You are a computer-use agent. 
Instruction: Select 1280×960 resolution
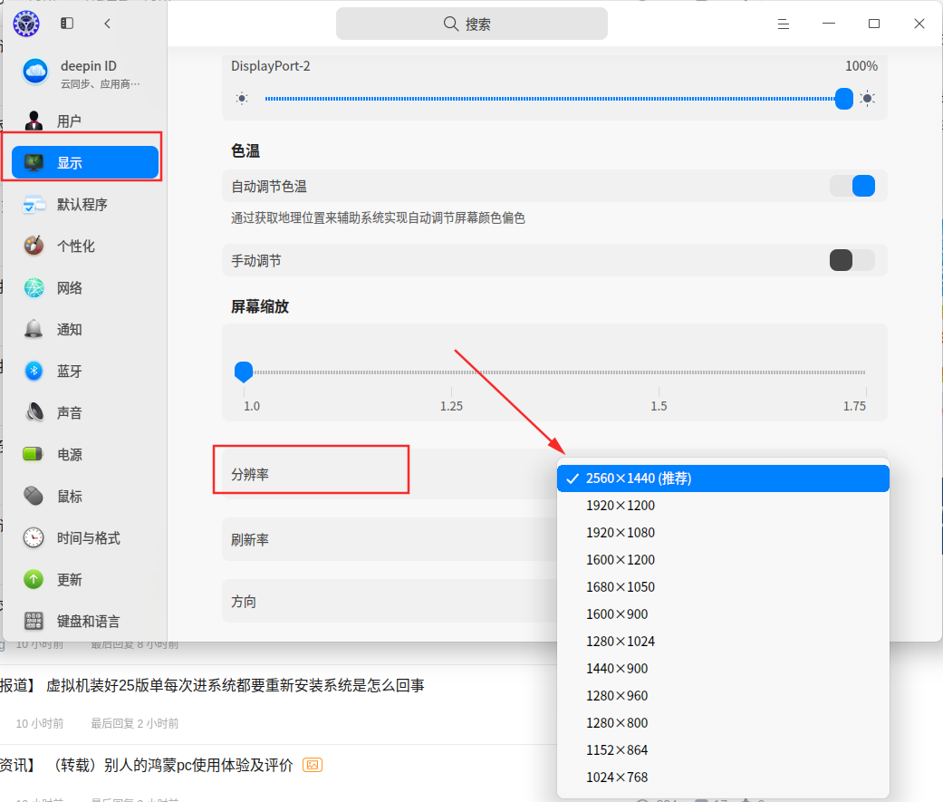[x=723, y=695]
